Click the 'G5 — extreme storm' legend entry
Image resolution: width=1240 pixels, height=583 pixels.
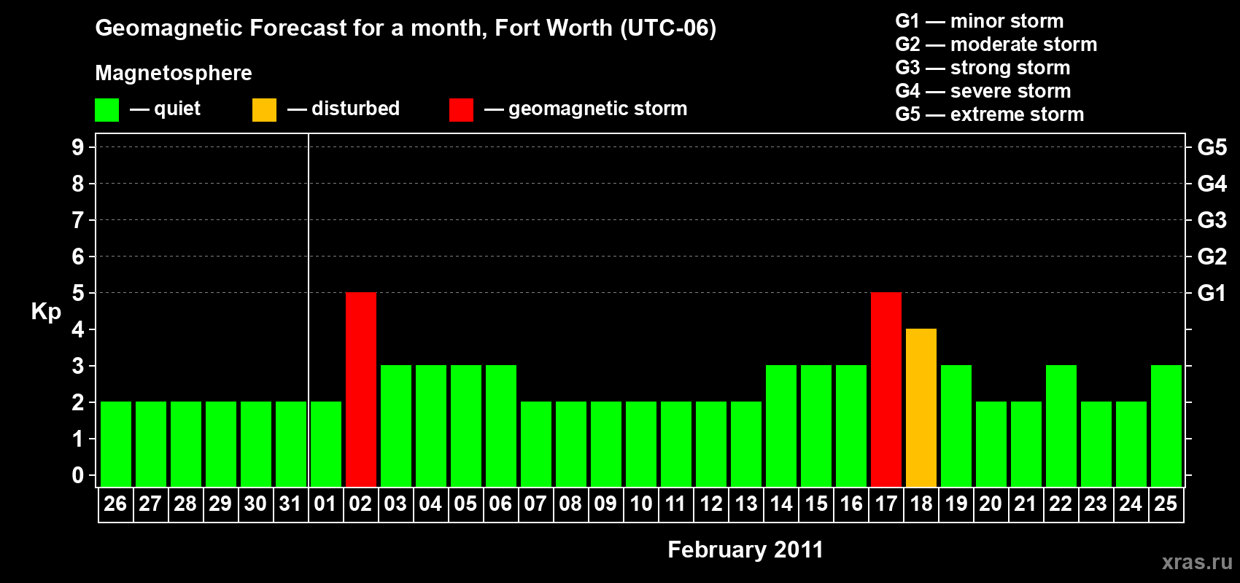[990, 114]
